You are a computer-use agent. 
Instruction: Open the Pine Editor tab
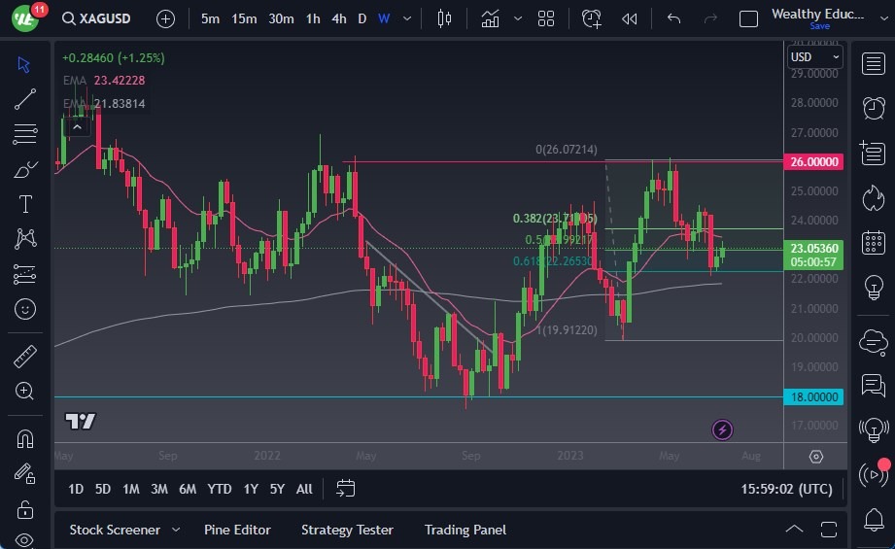237,530
